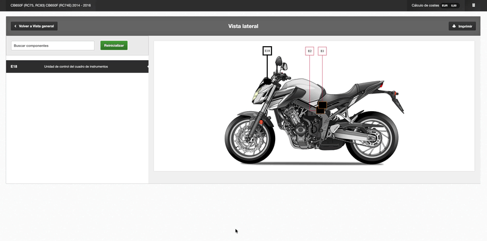Click the E2 label box on diagram
Viewport: 487px width, 241px height.
coord(309,51)
